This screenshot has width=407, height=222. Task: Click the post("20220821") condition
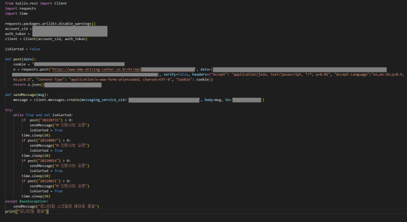48,180
